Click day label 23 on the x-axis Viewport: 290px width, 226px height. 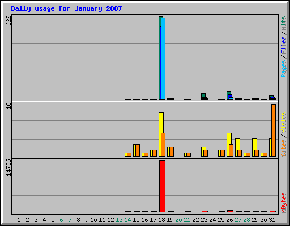(204, 220)
